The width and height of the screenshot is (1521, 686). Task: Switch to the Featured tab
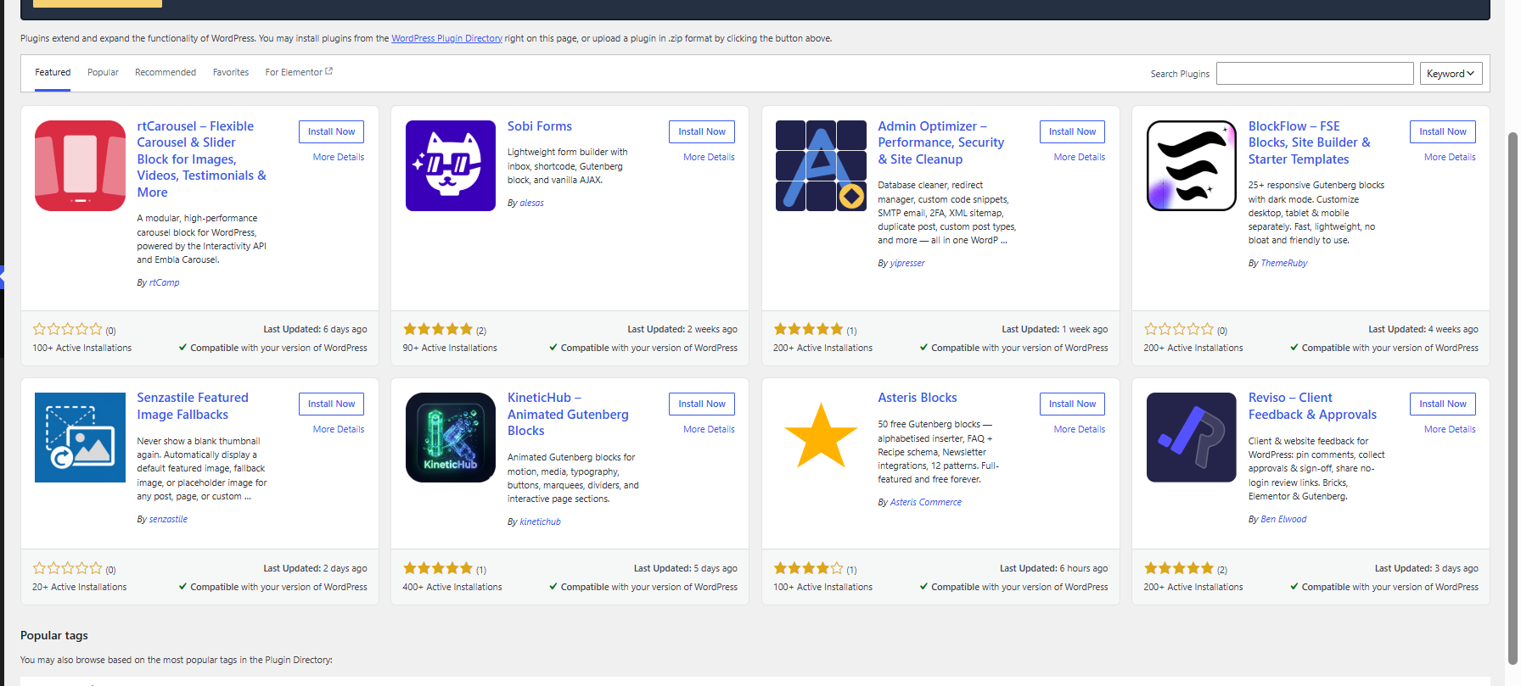53,73
